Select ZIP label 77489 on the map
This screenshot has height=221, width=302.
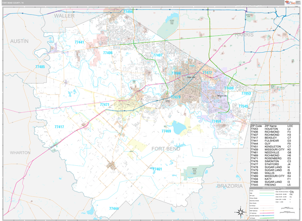[x=229, y=88]
